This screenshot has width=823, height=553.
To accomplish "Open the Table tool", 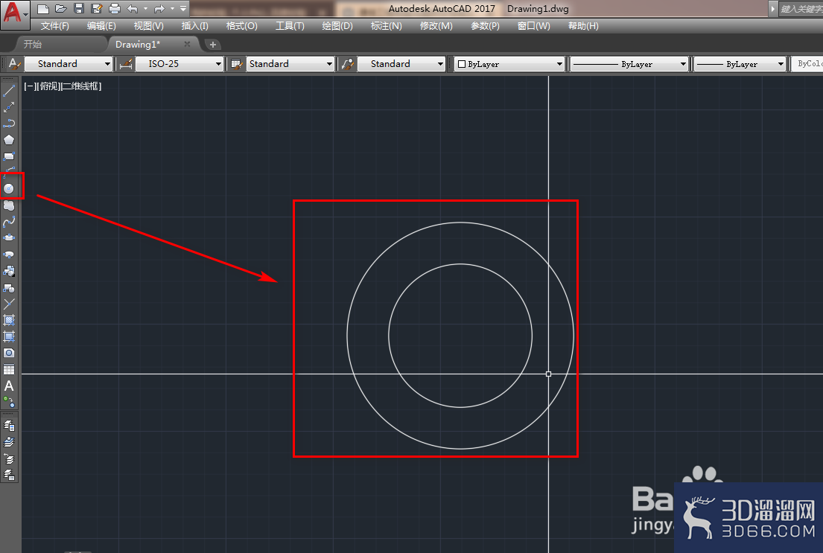I will [x=9, y=369].
